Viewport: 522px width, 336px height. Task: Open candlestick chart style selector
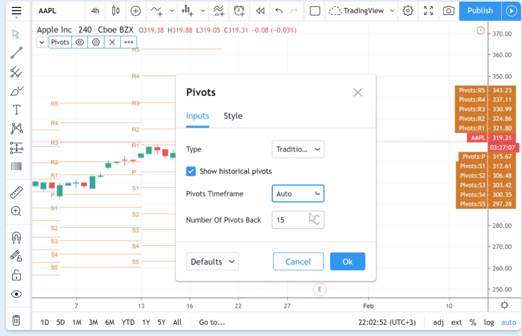[x=116, y=11]
